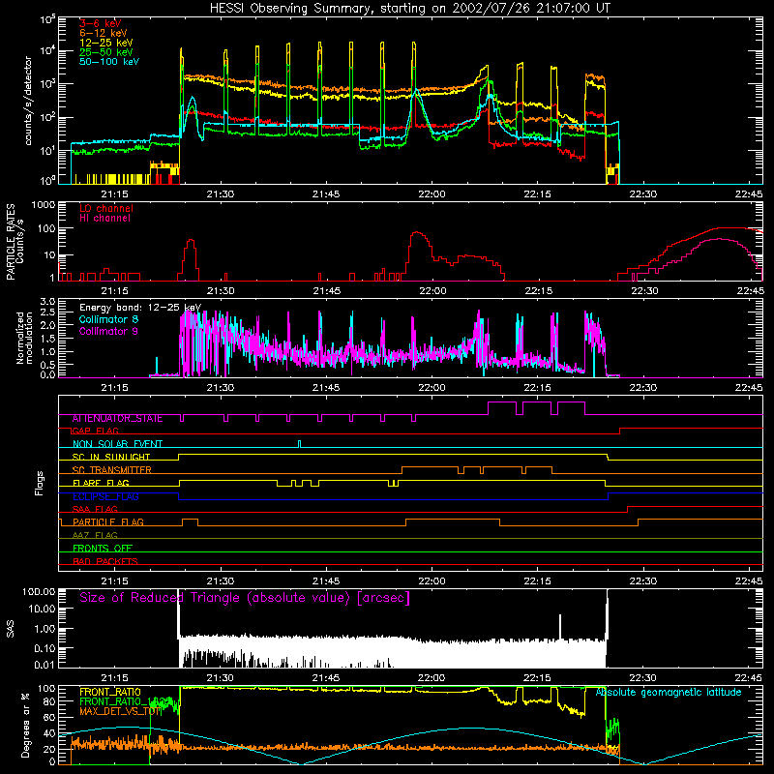
Task: Click the blue 'ECLIPSE_FLAG' label
Action: click(x=105, y=496)
